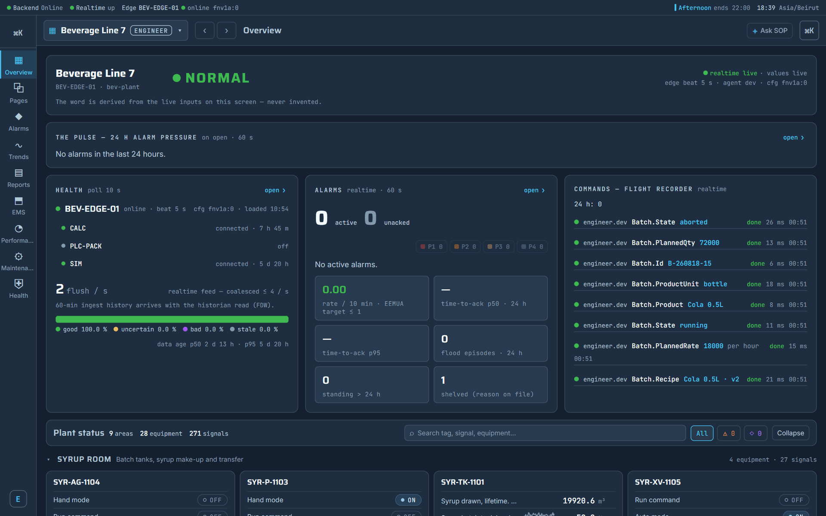Filter alarms by P1 chip

click(x=431, y=247)
